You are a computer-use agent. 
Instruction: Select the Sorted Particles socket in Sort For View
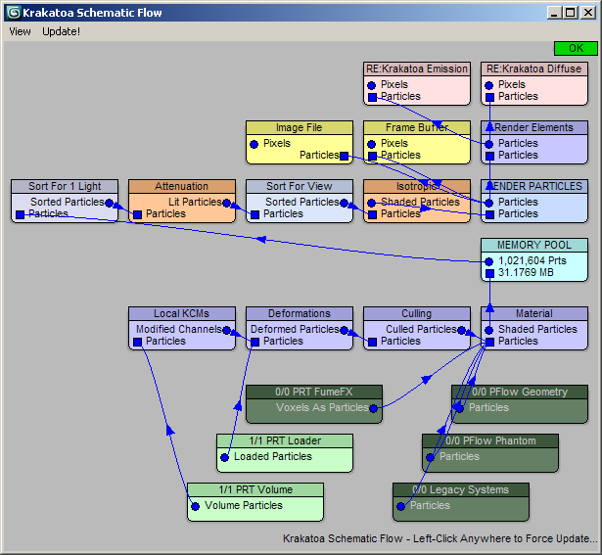tap(345, 203)
